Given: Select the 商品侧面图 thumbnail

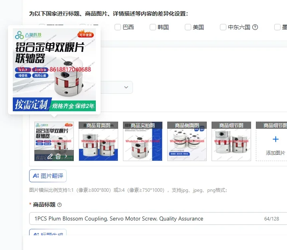Looking at the screenshot, I should pos(187,142).
